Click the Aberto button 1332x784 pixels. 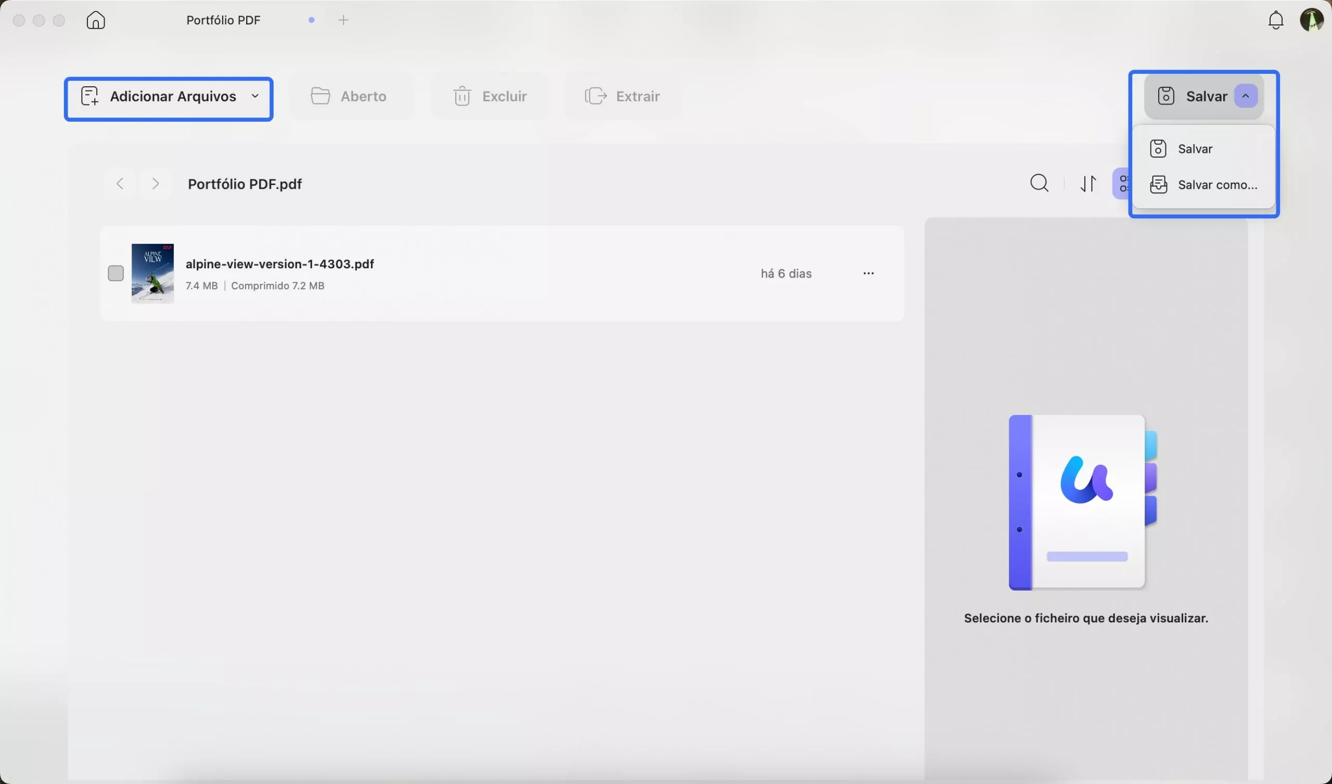[349, 96]
